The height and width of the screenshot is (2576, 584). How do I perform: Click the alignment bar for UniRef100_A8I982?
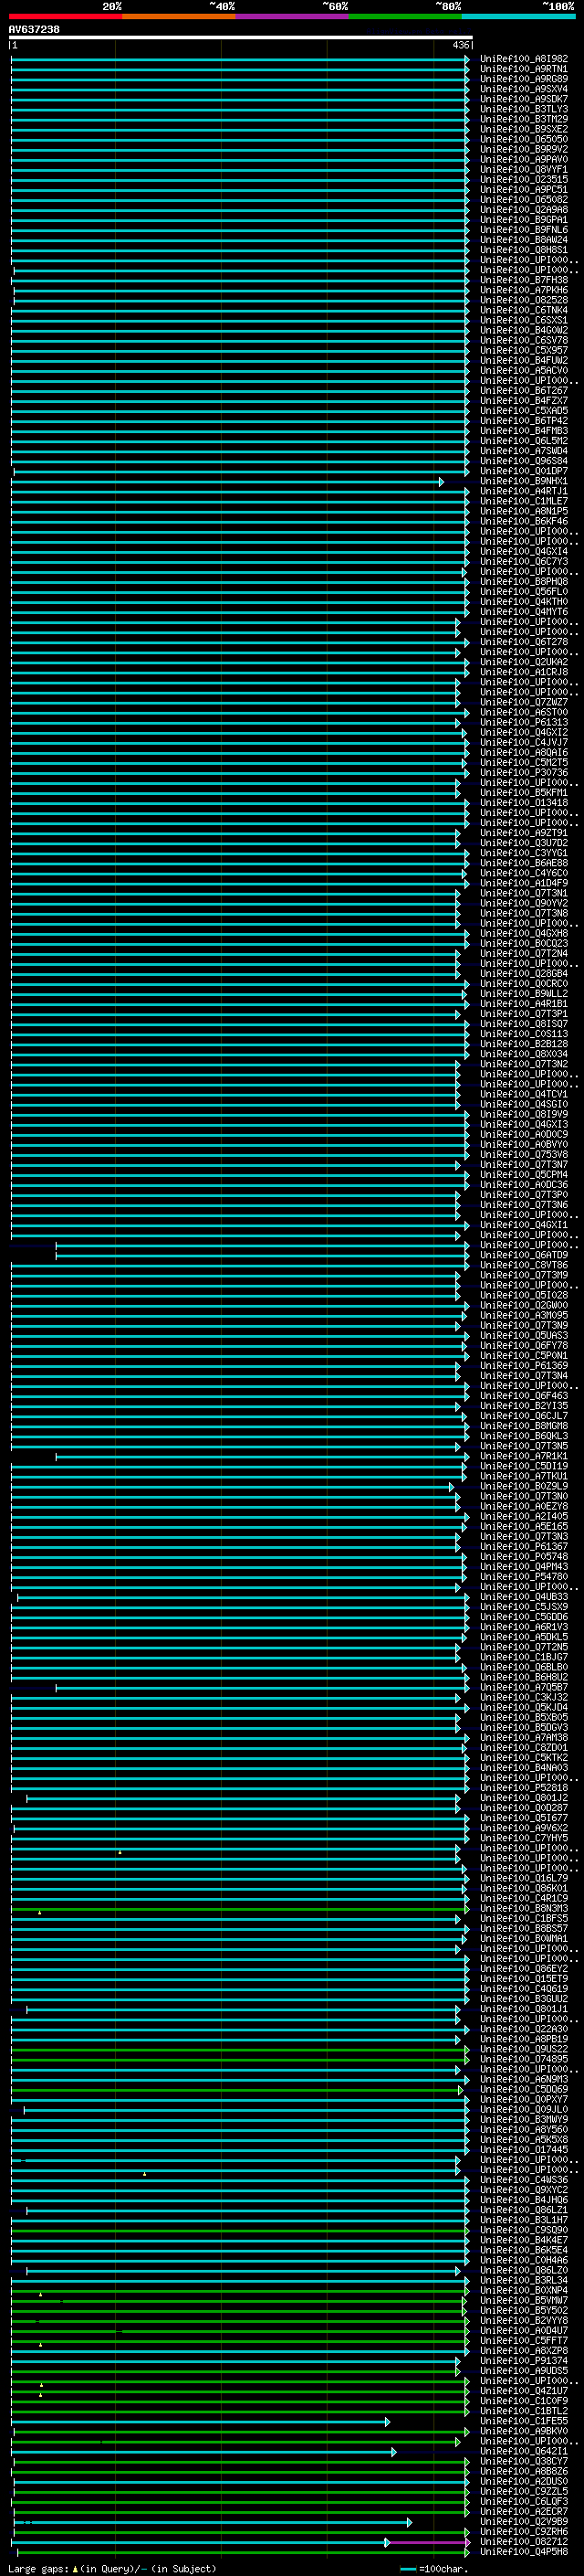[x=240, y=59]
